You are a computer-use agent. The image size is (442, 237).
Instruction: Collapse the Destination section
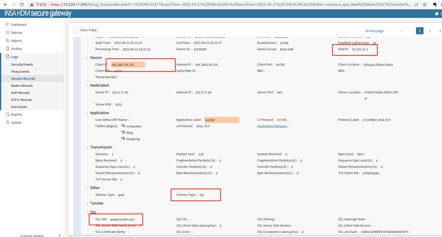tap(87, 86)
